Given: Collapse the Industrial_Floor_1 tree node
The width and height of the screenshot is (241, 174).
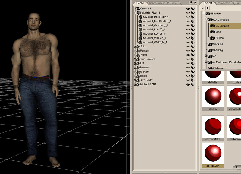Looking at the screenshot, I should tap(135, 13).
